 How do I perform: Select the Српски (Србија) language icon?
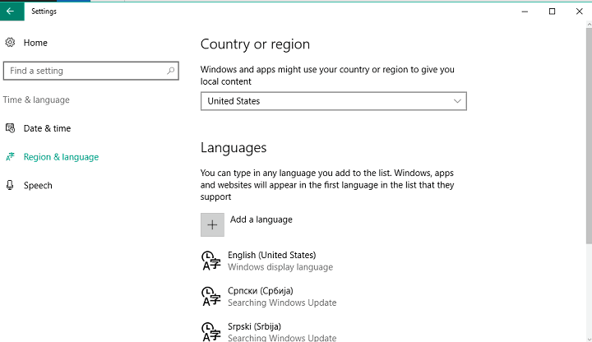coord(210,296)
